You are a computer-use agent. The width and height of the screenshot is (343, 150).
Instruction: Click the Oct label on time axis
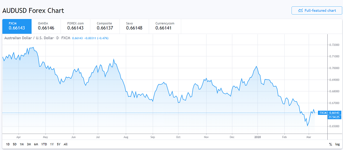[178, 137]
